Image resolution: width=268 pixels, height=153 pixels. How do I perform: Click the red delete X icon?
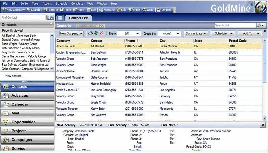(101, 33)
